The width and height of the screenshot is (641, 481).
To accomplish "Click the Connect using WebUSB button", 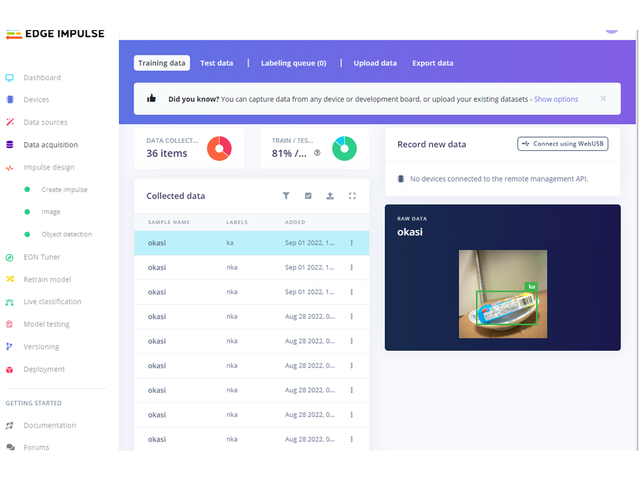I will click(562, 144).
